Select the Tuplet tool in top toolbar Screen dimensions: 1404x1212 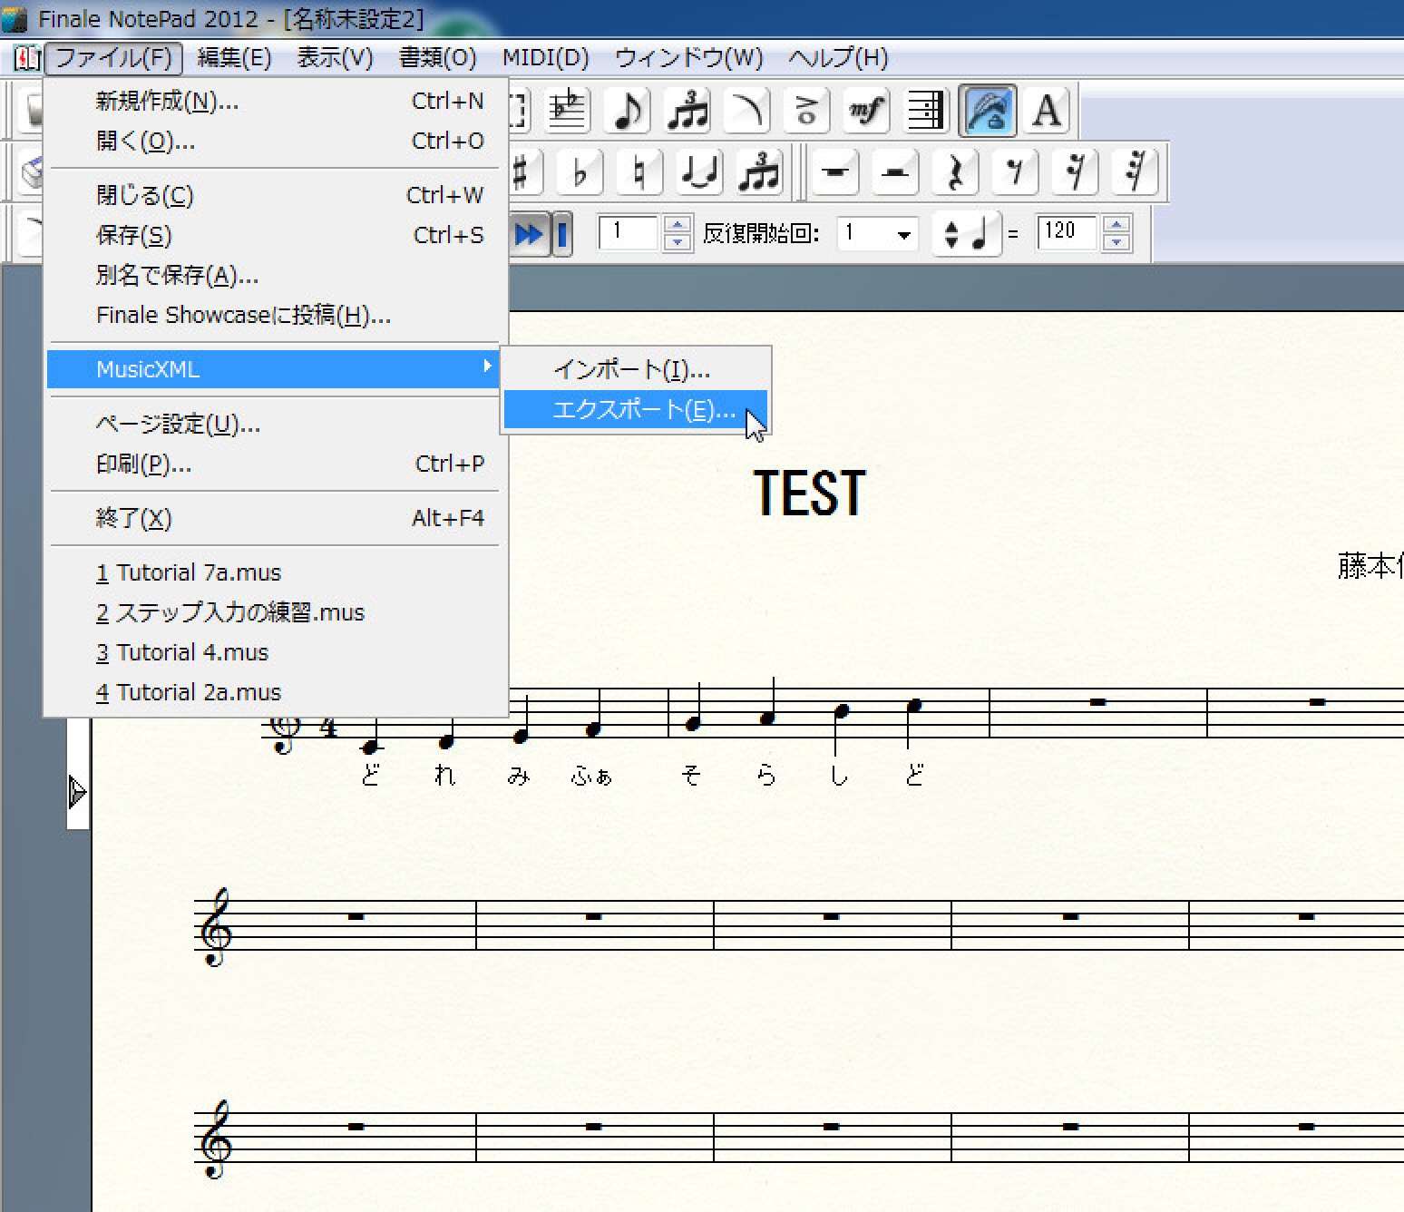687,111
